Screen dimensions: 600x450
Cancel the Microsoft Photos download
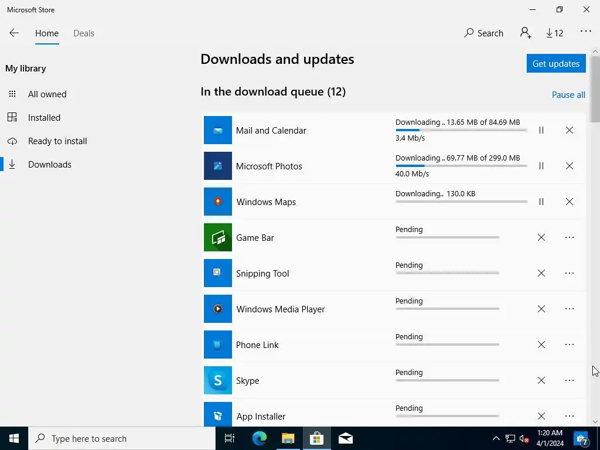point(570,166)
